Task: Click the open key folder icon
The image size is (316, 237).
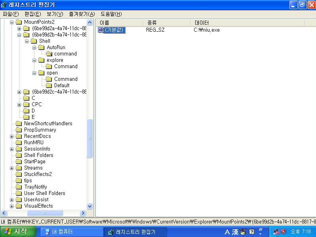Action: click(41, 73)
